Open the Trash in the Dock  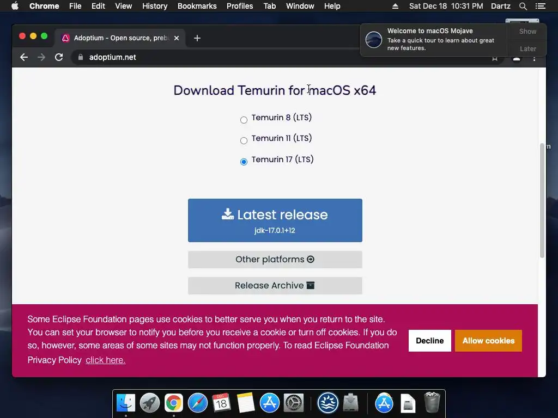point(432,402)
